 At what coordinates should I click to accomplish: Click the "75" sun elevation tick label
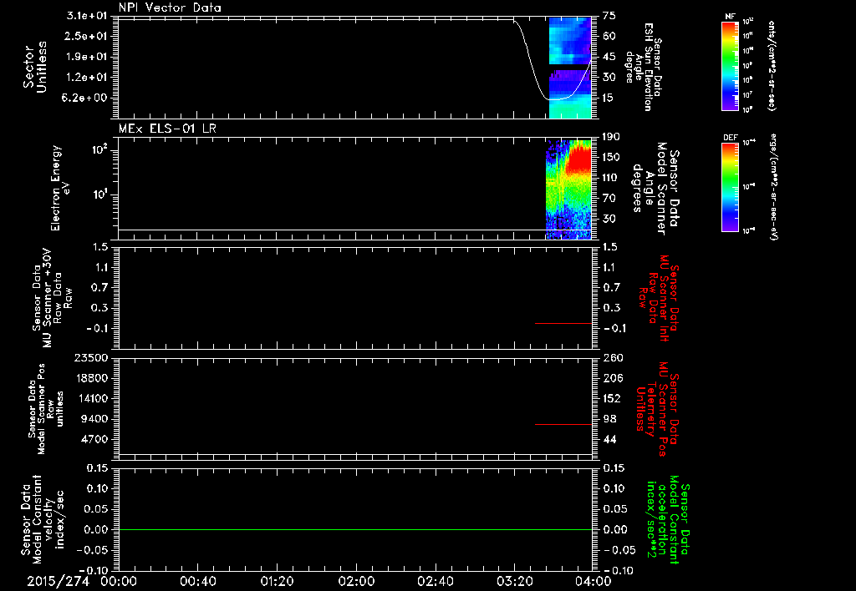609,16
